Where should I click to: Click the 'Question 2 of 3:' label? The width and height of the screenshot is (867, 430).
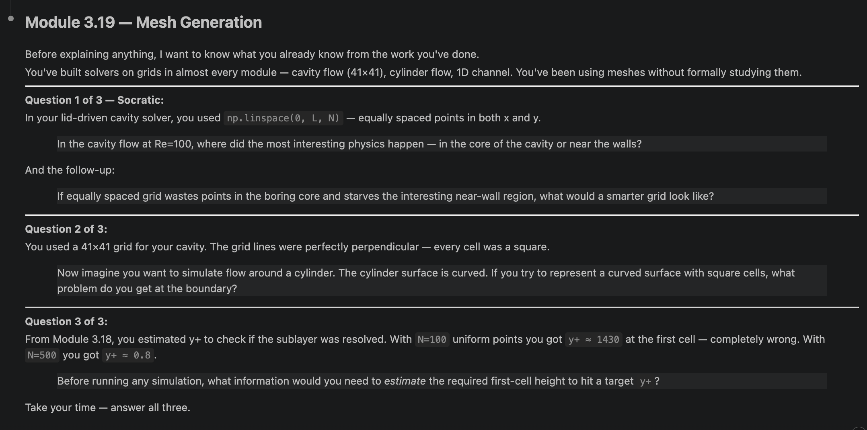[x=66, y=229]
